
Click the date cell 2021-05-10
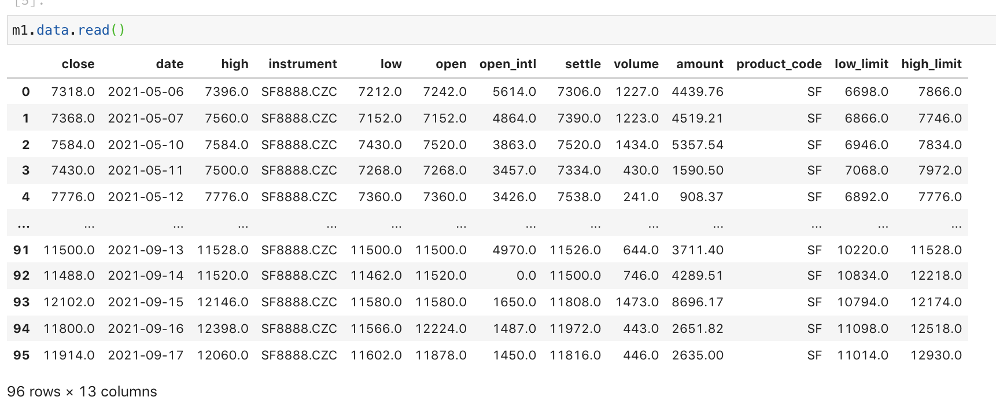point(146,145)
